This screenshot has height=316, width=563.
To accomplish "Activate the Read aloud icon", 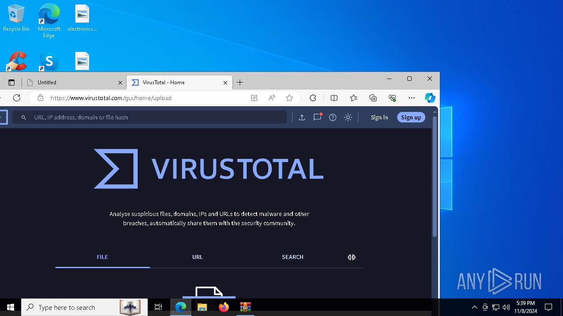I will click(272, 98).
